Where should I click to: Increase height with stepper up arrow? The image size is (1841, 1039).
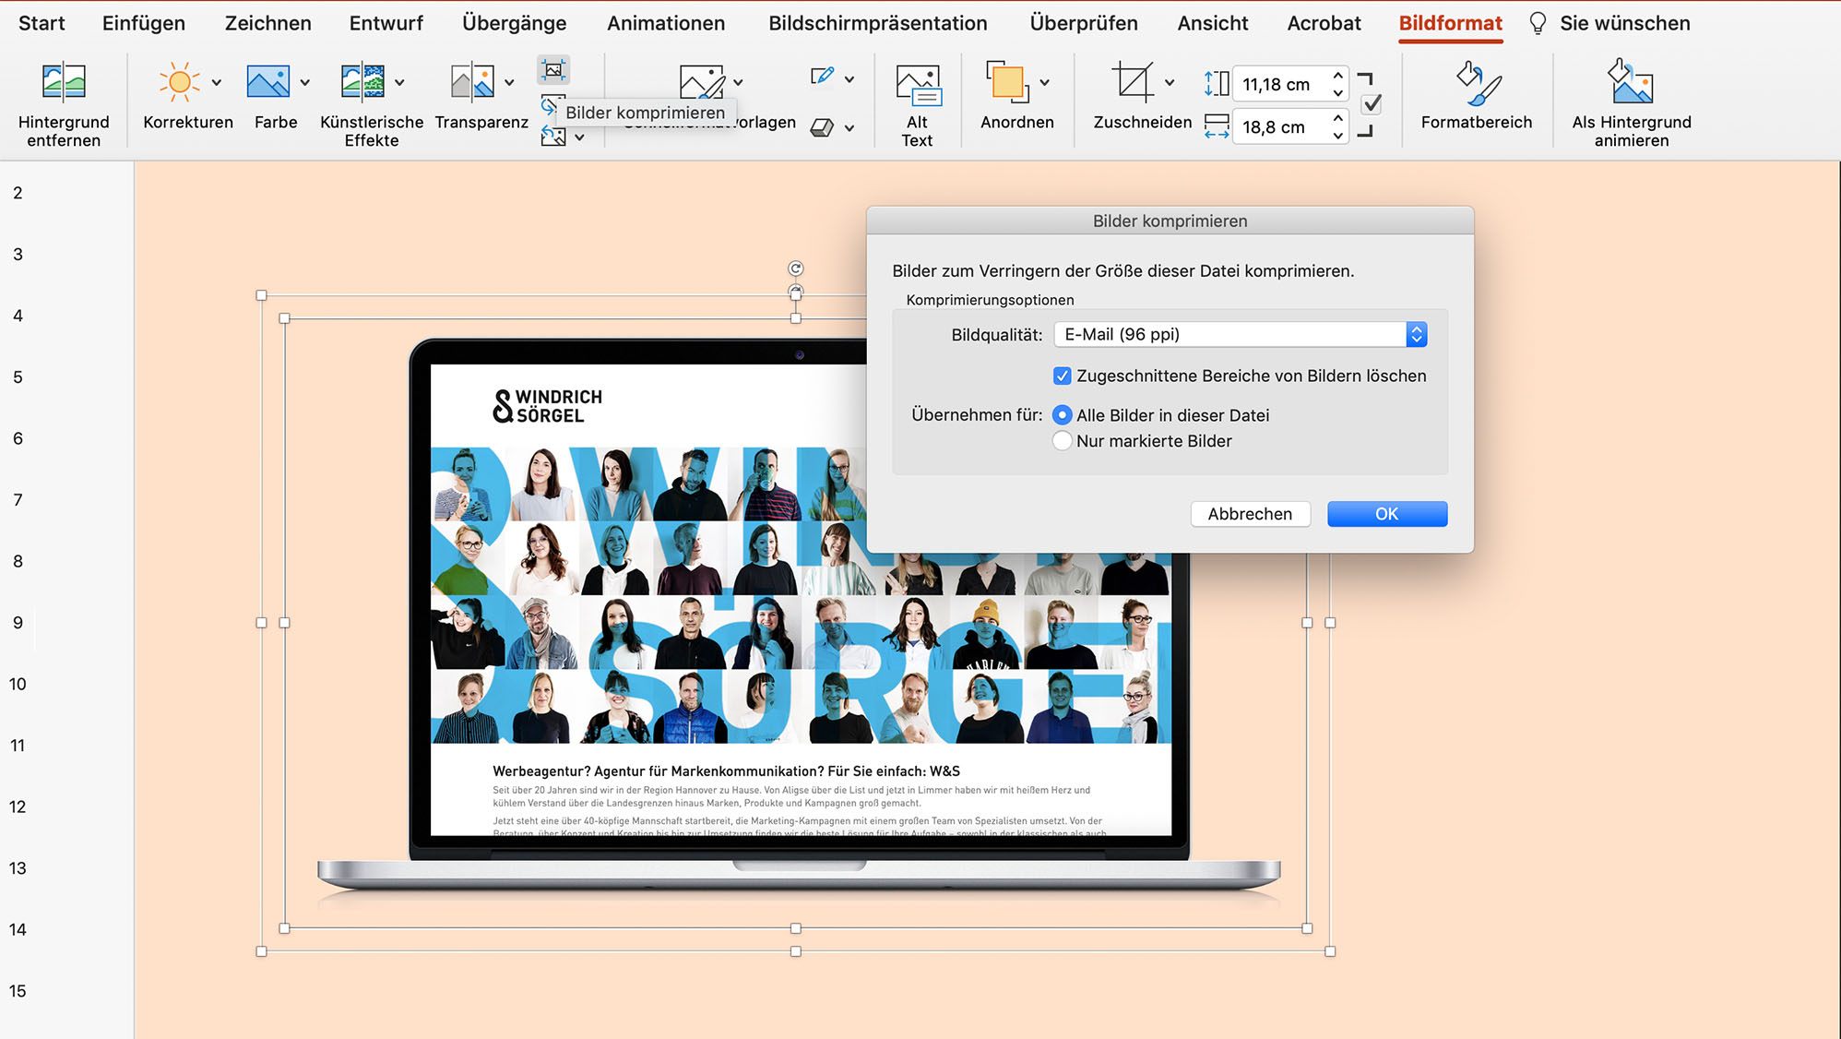[x=1338, y=76]
